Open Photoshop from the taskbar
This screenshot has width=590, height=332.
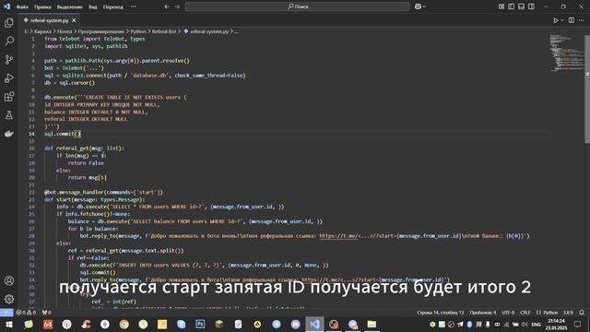tap(200, 324)
